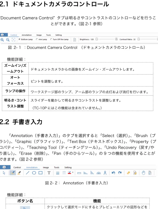158x209 pixels.
Task: Click table cell 'オート フォーカス'
Action: [x=15, y=80]
